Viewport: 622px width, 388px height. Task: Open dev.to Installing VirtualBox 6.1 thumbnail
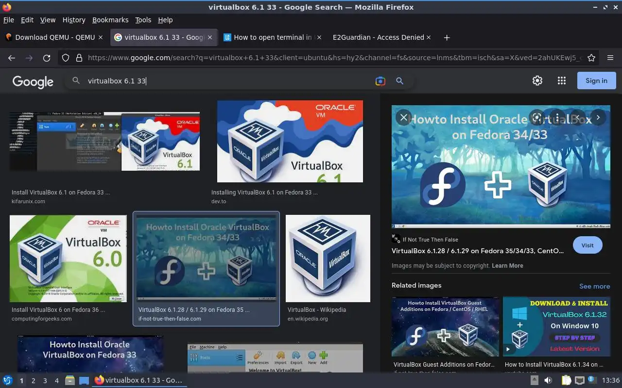click(x=290, y=141)
